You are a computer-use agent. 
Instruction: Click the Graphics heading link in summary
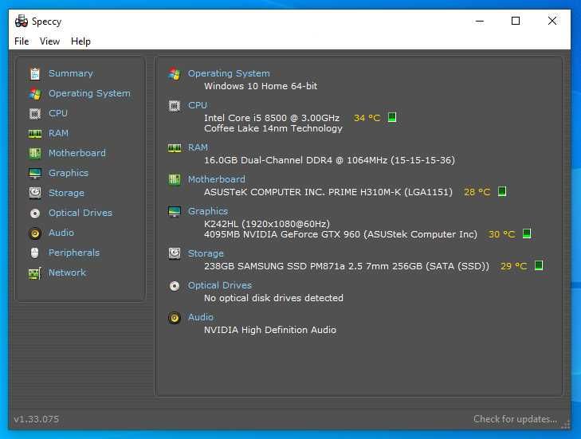click(208, 211)
